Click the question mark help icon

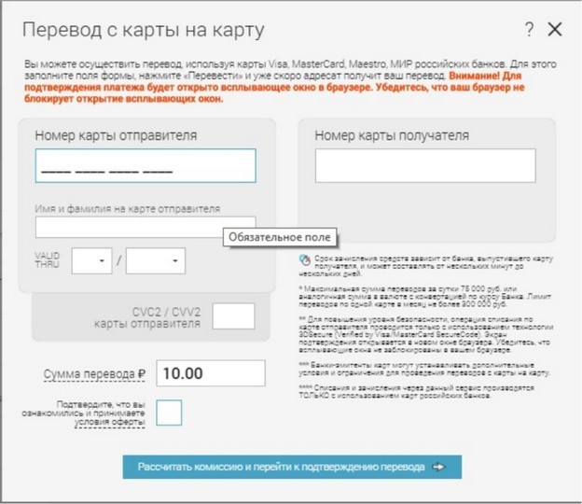(x=529, y=29)
